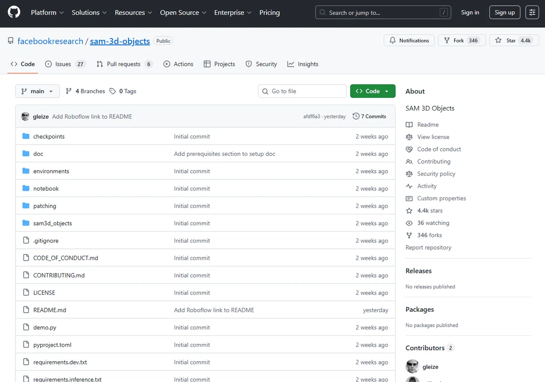Switch to the Security tab
The image size is (545, 382).
(x=261, y=64)
